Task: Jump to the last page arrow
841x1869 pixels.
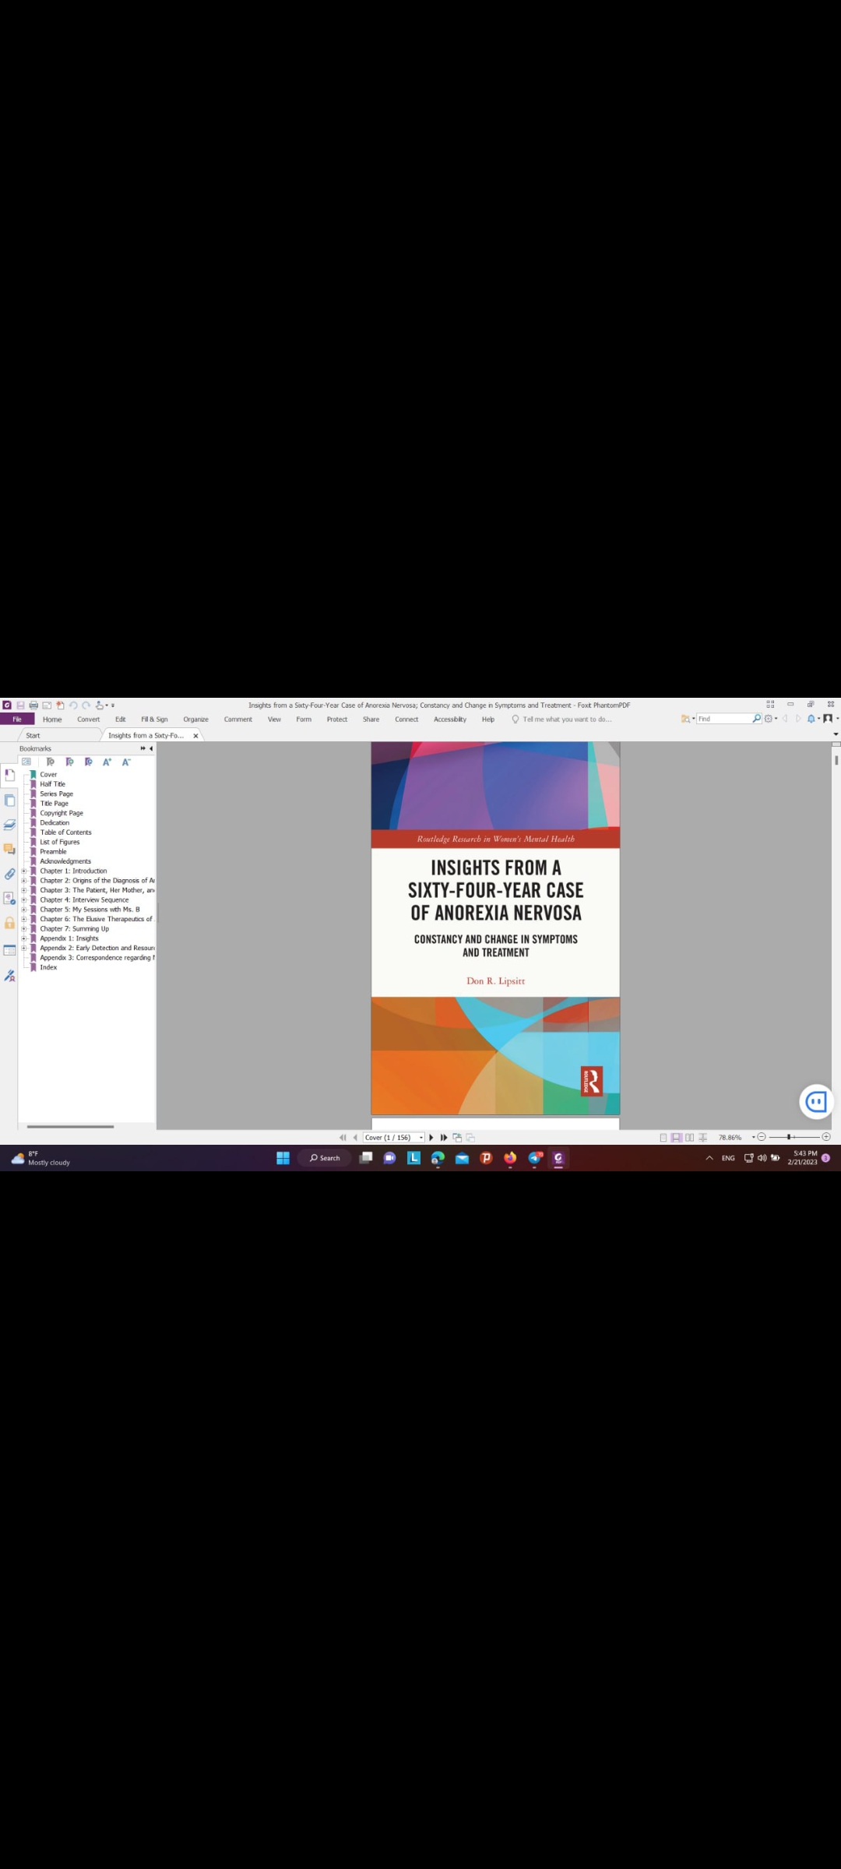Action: [x=444, y=1137]
